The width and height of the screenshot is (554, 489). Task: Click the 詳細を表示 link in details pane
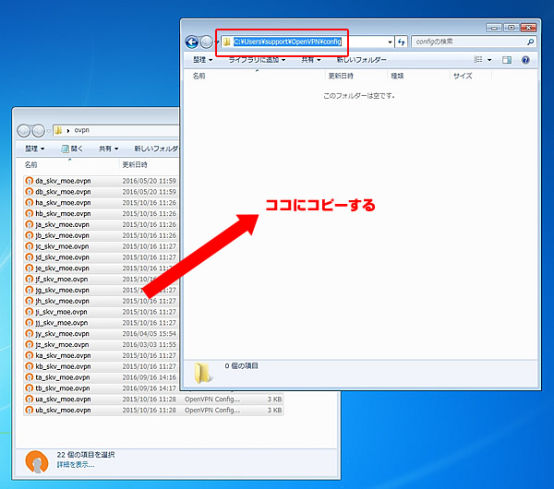click(75, 464)
